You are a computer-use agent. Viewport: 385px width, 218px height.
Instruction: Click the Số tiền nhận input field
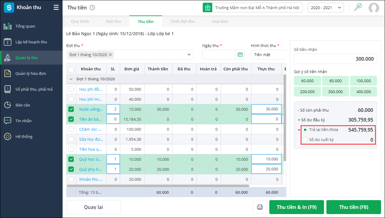pyautogui.click(x=335, y=59)
